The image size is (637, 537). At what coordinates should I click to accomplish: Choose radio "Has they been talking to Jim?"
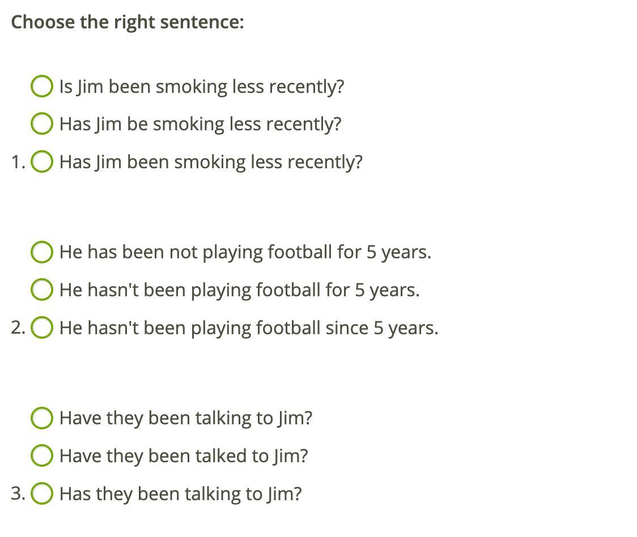42,493
